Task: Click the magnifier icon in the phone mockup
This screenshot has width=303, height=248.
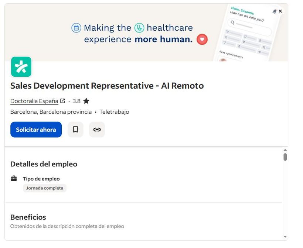Action: coord(232,23)
